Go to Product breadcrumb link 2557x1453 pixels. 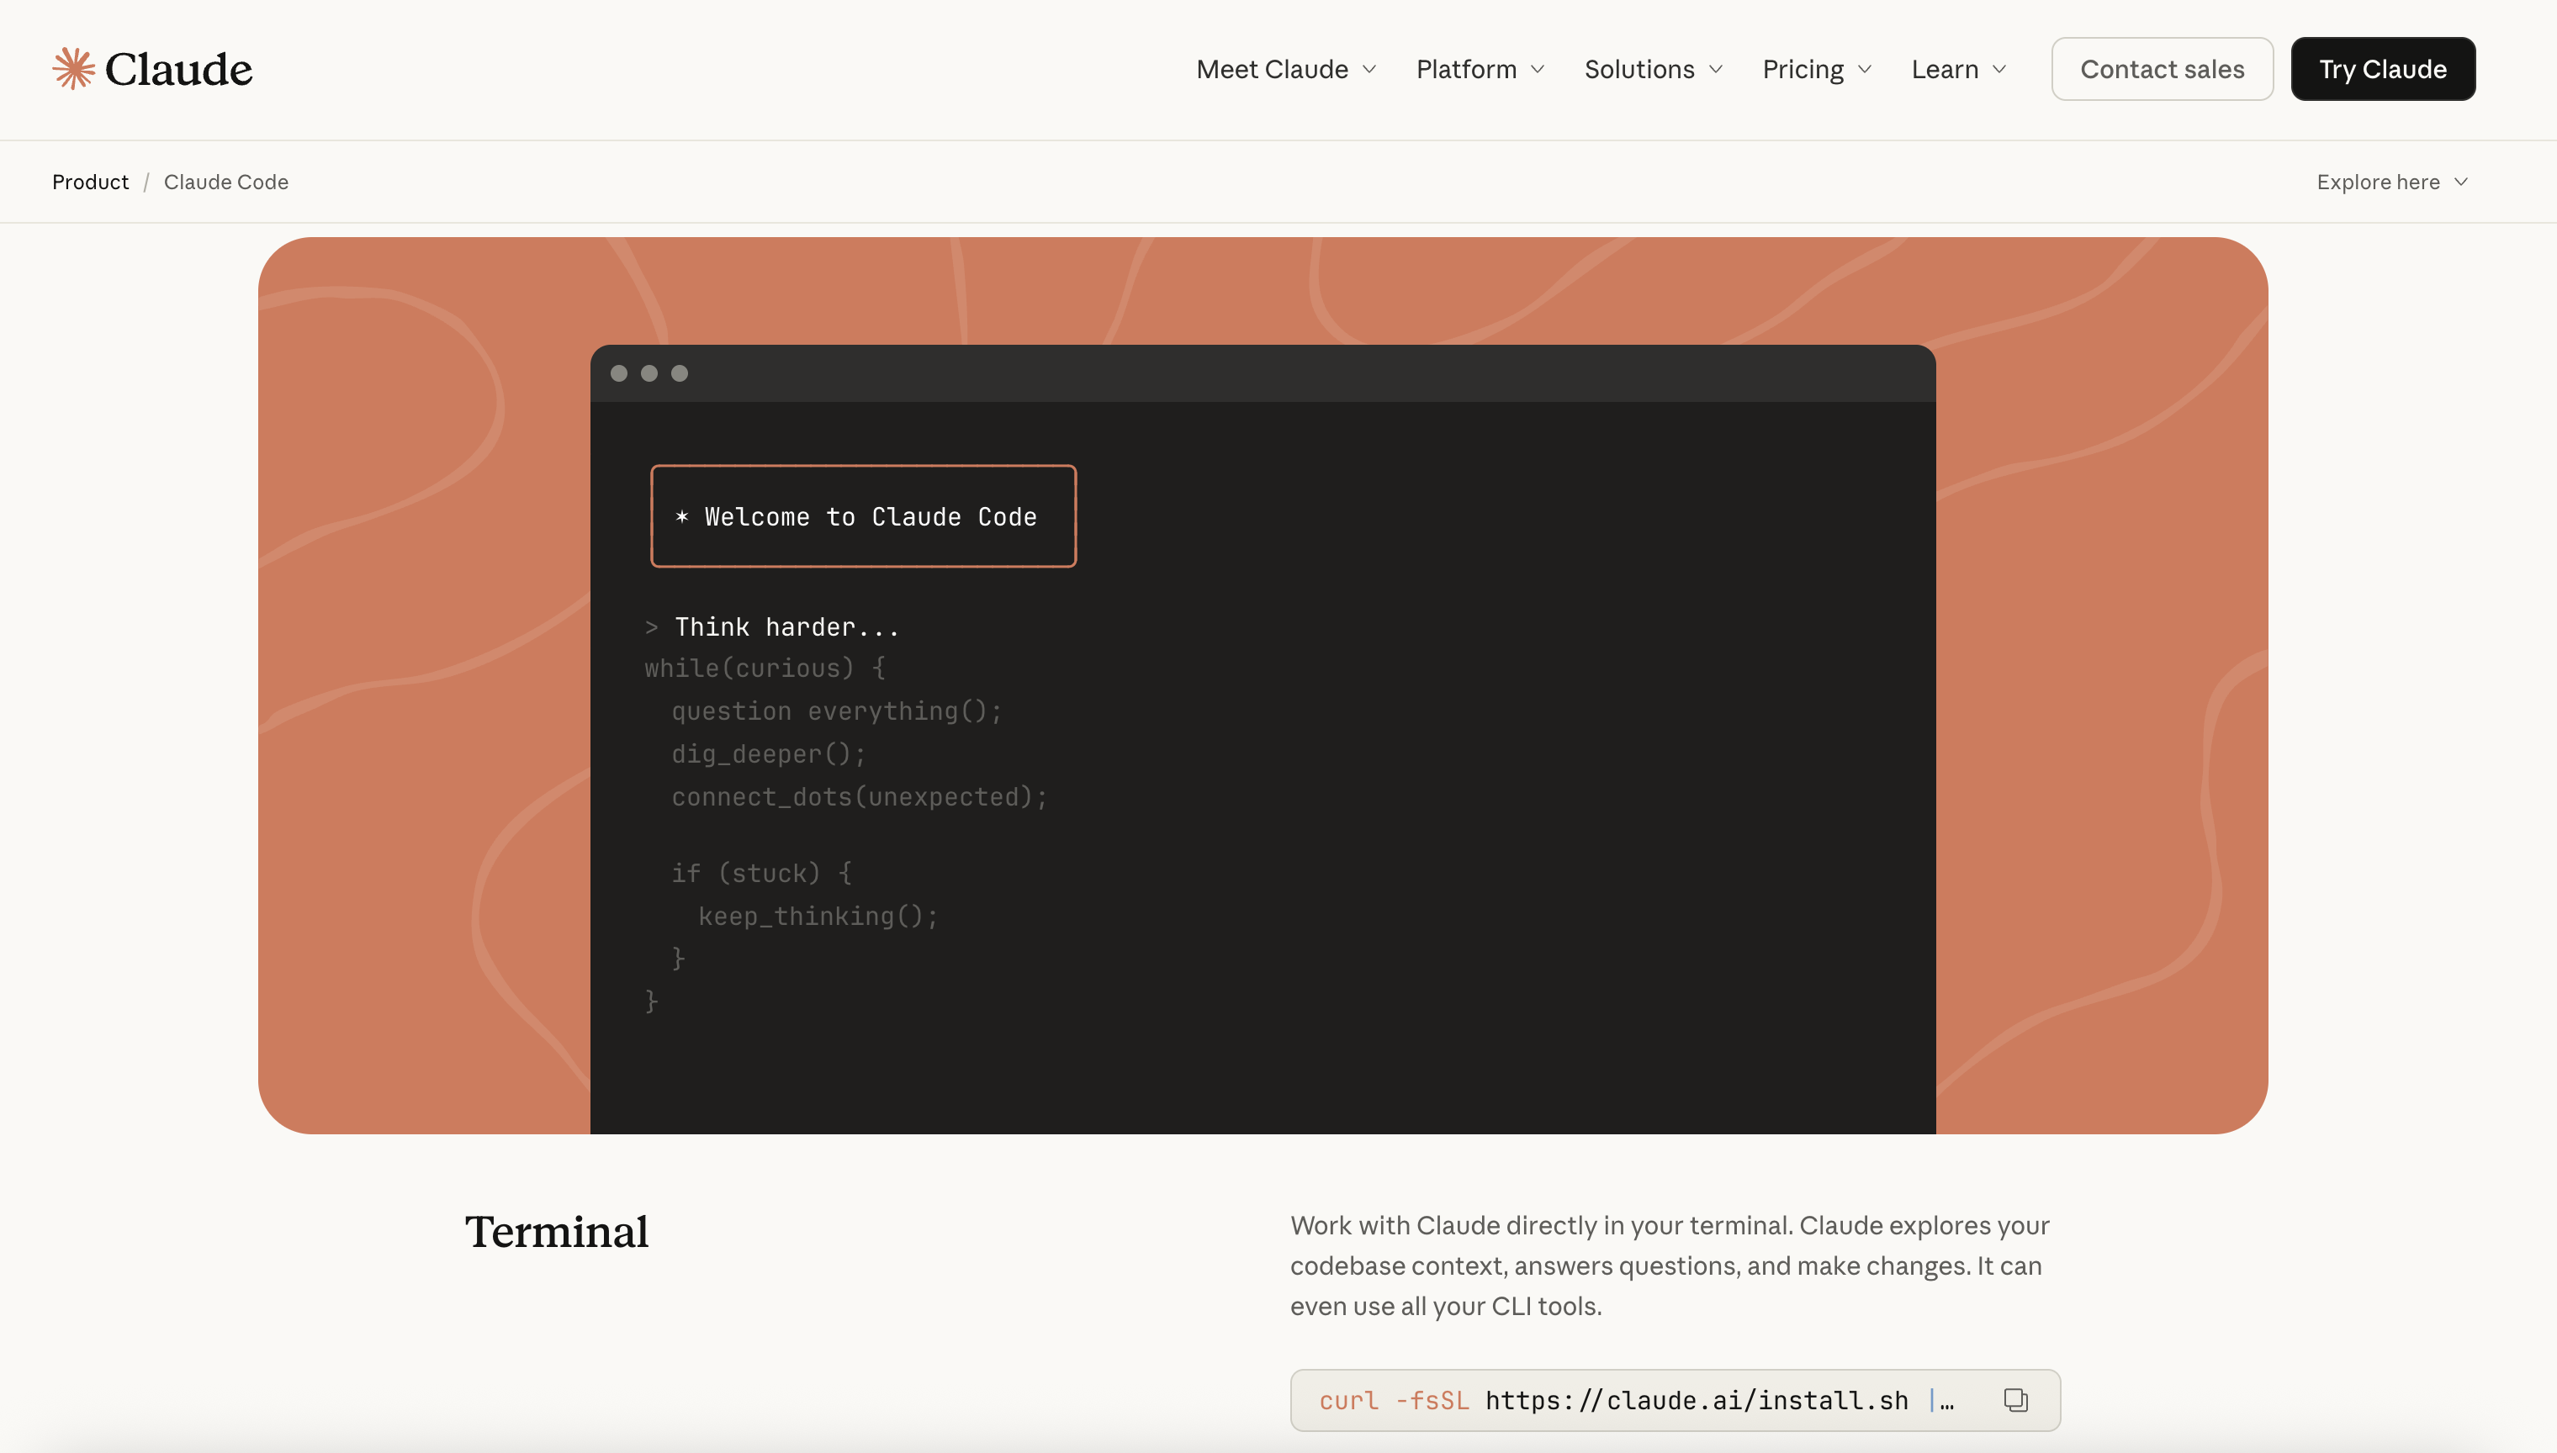click(x=90, y=182)
